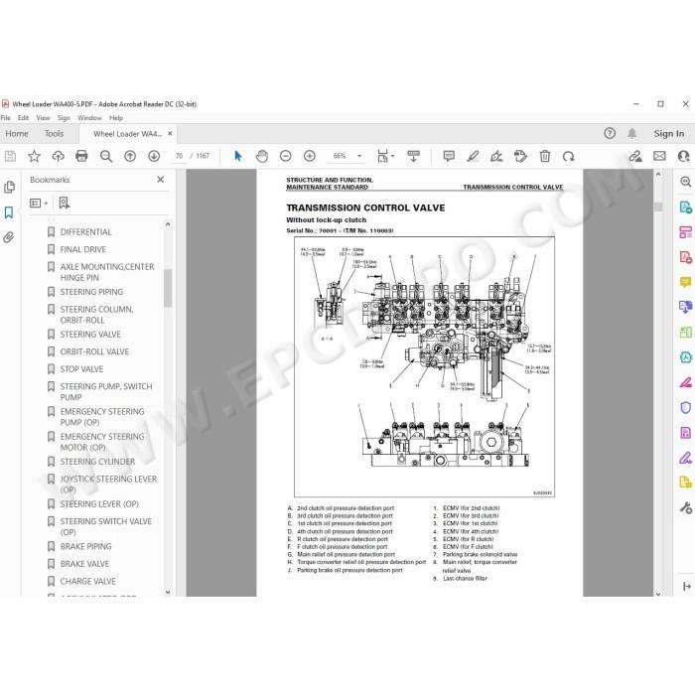
Task: Switch to the Tools tab
Action: coord(54,133)
